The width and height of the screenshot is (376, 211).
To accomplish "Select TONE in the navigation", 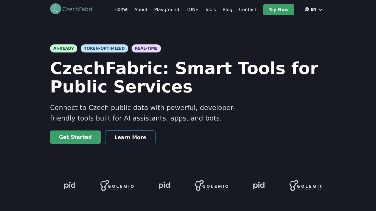I will [x=192, y=10].
